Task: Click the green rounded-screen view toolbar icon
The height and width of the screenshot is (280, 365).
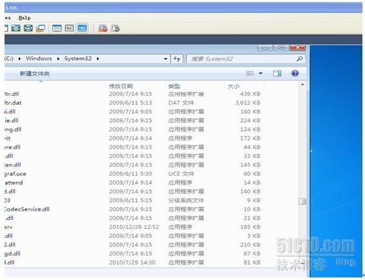Action: click(x=28, y=28)
